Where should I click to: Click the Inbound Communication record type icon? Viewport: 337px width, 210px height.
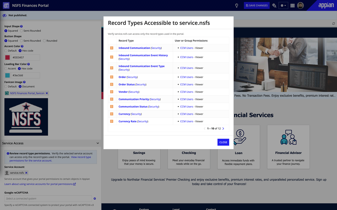coord(112,48)
